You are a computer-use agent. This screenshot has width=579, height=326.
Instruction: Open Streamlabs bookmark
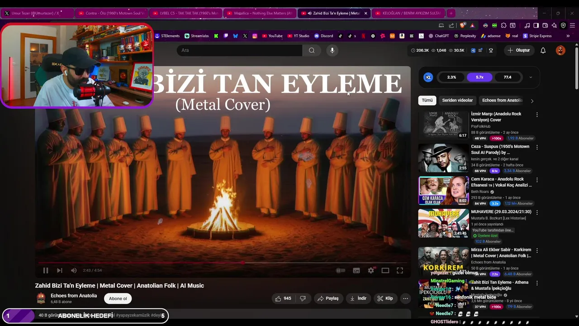[x=196, y=36]
